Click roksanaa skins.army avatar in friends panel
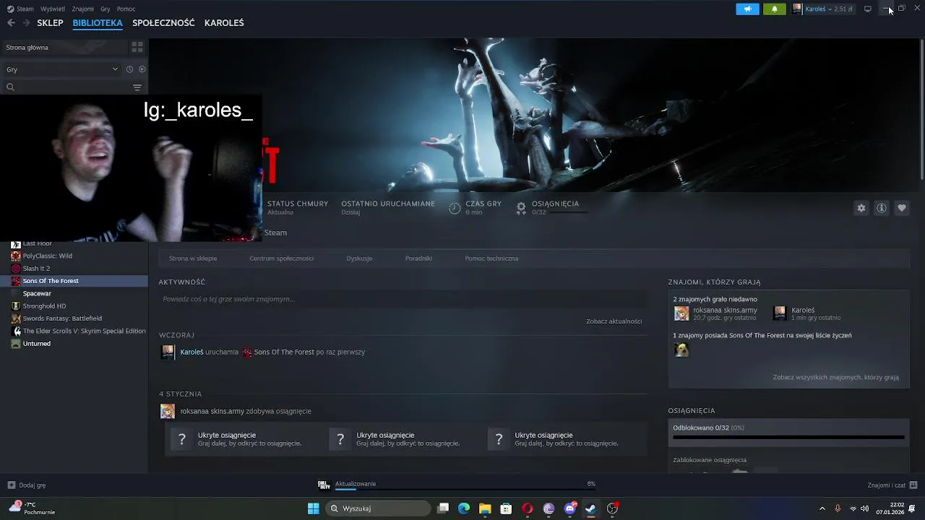This screenshot has height=520, width=925. (681, 313)
